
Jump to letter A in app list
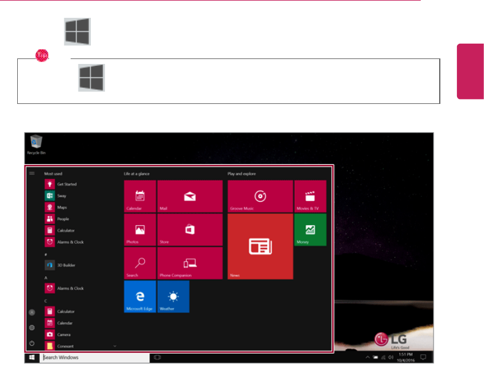pyautogui.click(x=45, y=278)
